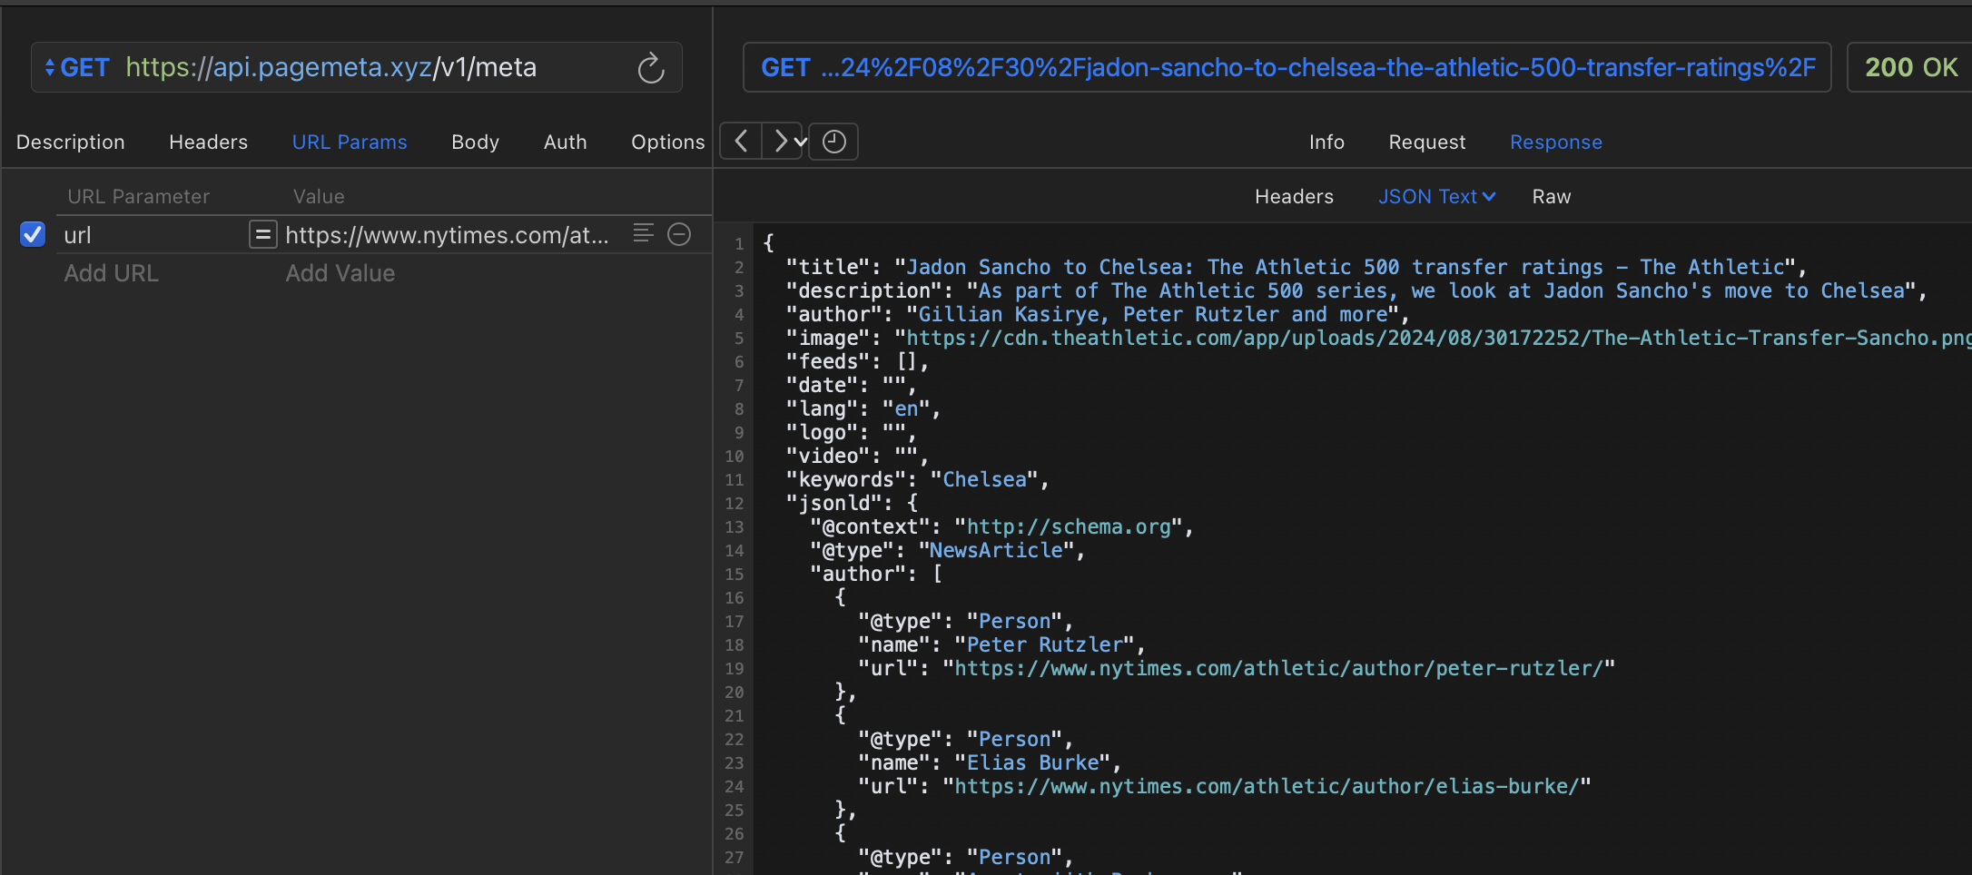
Task: Remove the url parameter with minus icon
Action: [x=679, y=234]
